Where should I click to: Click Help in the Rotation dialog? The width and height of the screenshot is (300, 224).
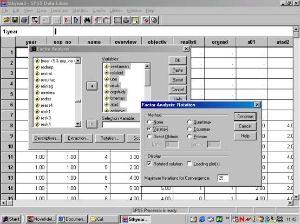[x=245, y=136]
